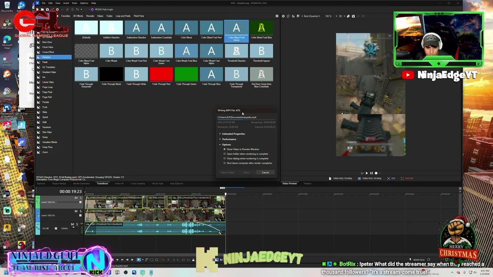Switch to the Loop and Peels tab
Viewport: 493px width, 277px height.
pos(123,16)
